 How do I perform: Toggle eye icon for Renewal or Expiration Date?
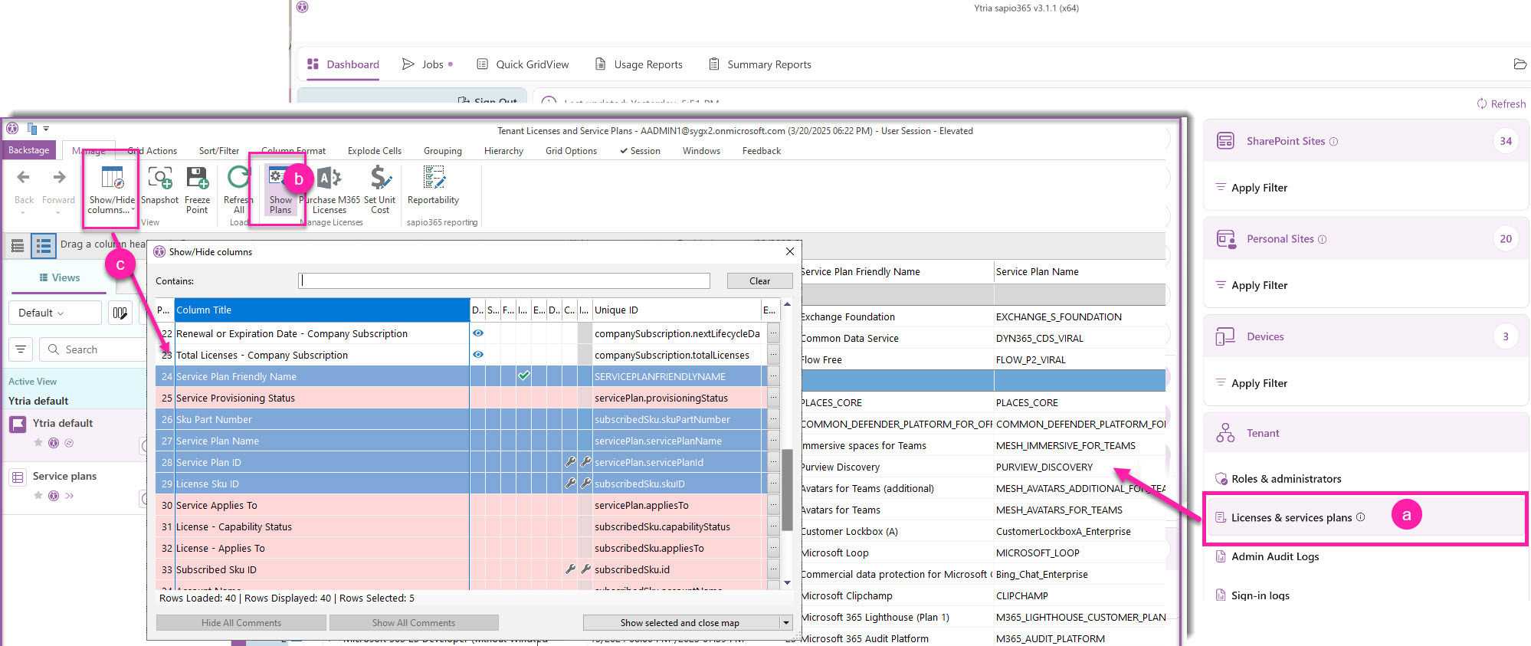(x=478, y=333)
